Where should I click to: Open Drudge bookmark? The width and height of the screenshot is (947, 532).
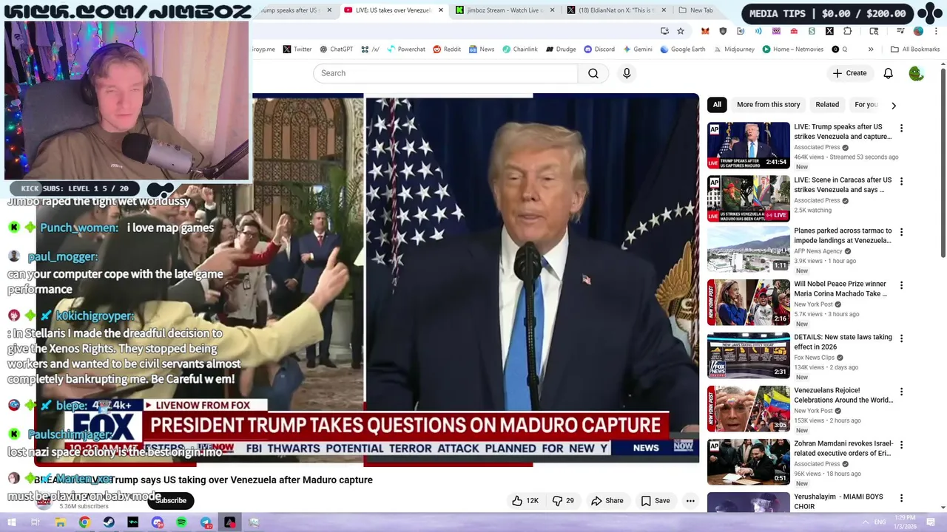click(561, 50)
